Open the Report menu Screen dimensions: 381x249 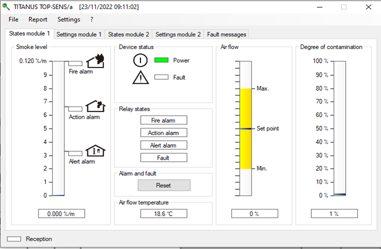click(38, 20)
